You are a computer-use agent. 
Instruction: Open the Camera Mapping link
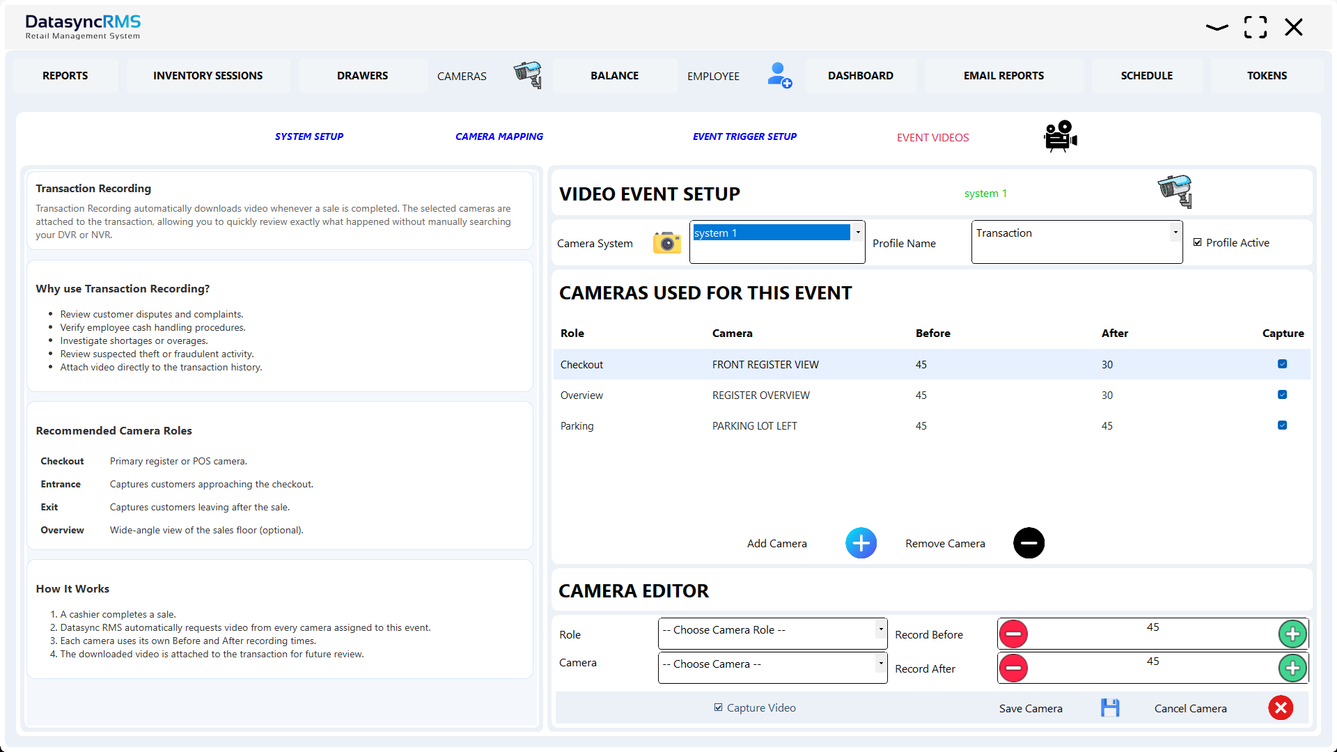(499, 136)
